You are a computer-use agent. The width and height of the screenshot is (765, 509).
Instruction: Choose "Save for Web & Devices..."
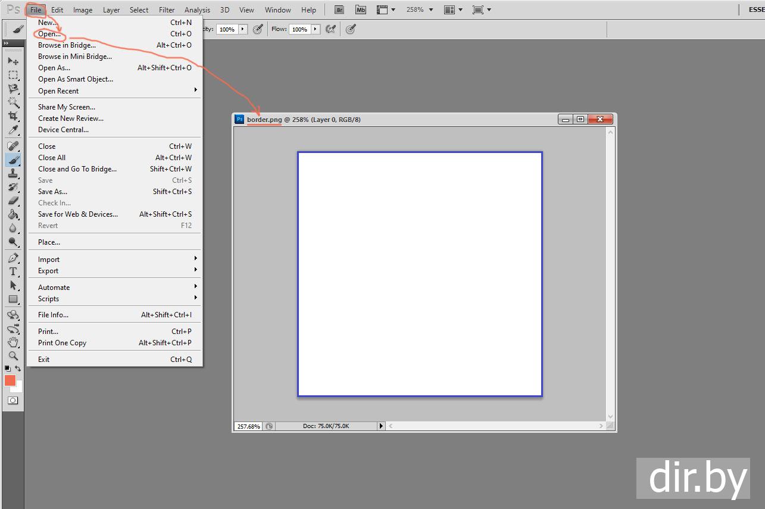click(x=78, y=214)
